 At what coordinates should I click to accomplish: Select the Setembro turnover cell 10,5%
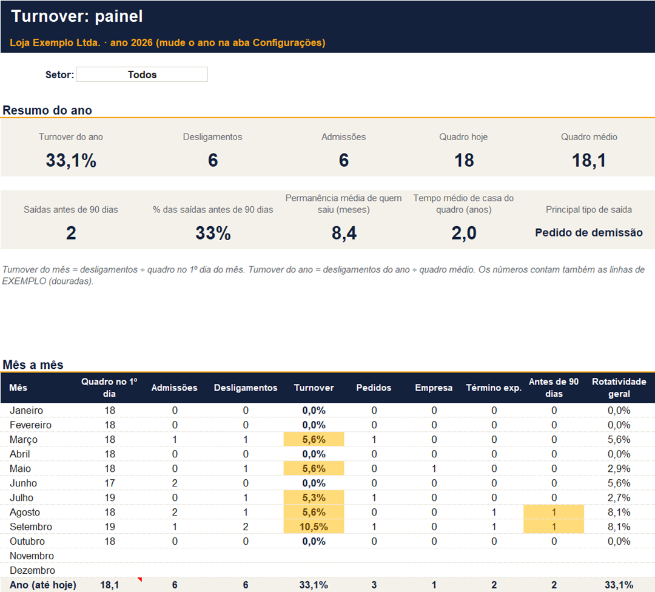click(314, 527)
